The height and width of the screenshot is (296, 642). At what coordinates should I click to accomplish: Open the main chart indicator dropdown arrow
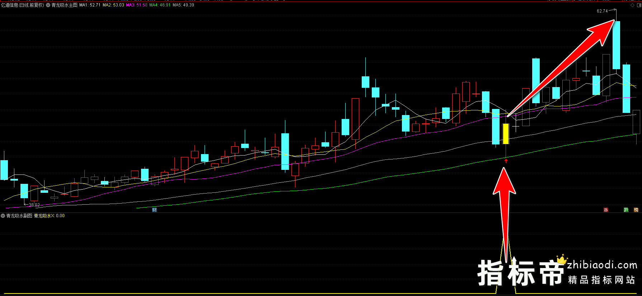point(48,5)
